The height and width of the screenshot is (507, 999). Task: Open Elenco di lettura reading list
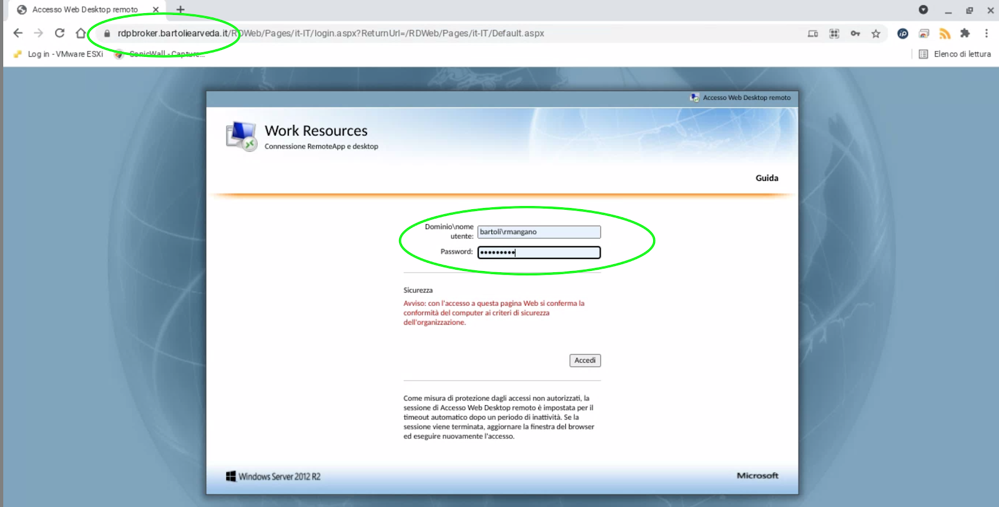tap(955, 54)
